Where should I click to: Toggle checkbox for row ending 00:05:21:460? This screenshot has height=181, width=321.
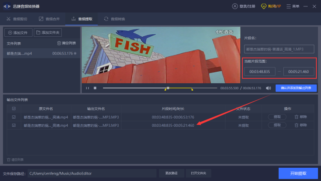[x=14, y=125]
